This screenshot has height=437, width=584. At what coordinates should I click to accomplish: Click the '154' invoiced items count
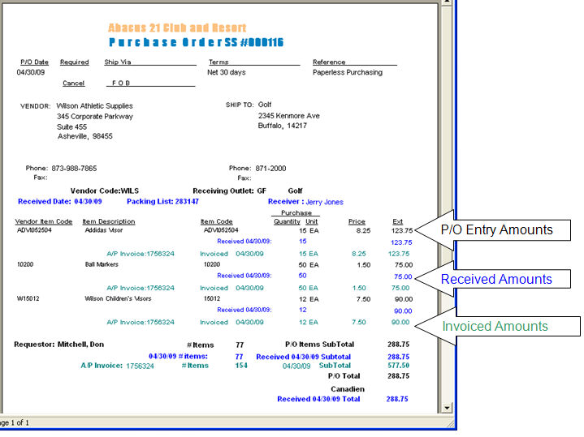click(x=241, y=366)
